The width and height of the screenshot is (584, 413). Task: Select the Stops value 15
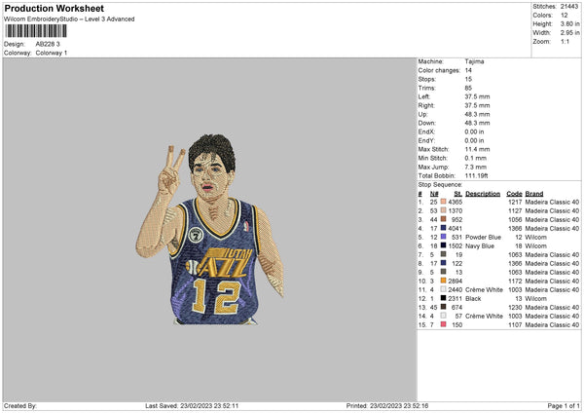click(x=468, y=79)
